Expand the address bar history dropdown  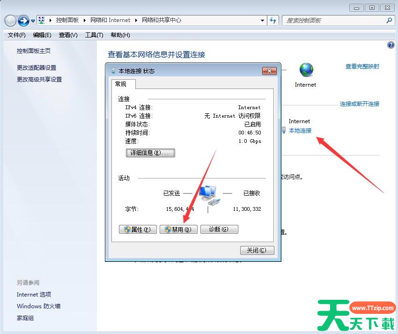262,21
